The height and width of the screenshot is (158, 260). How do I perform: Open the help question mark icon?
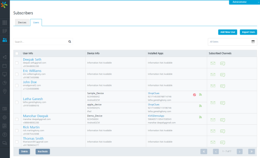click(5, 135)
